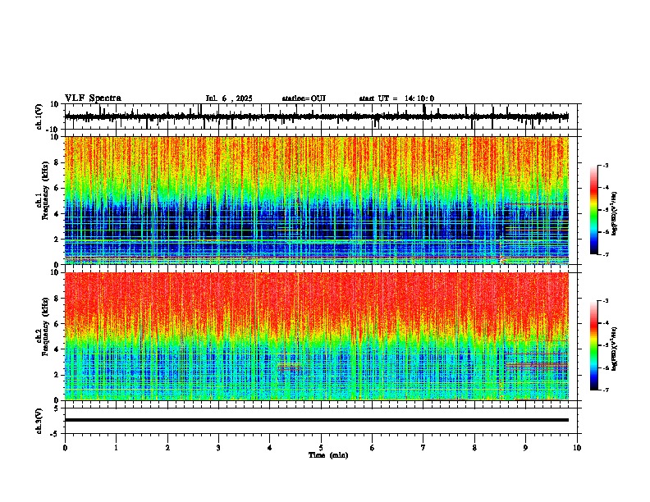This screenshot has height=502, width=650.
Task: Click the "Time (min)" axis label
Action: [328, 455]
